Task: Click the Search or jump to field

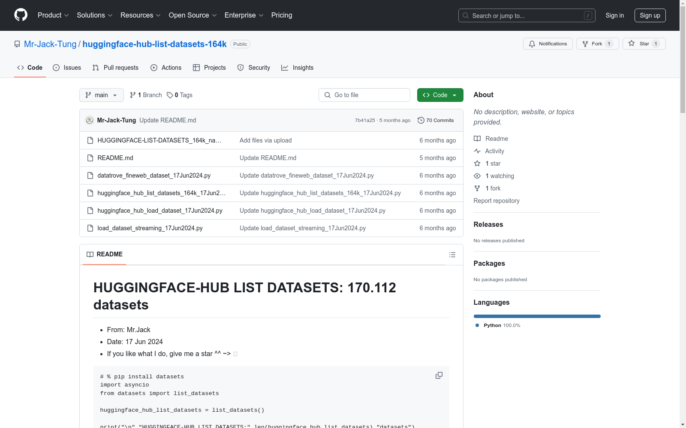Action: coord(527,15)
